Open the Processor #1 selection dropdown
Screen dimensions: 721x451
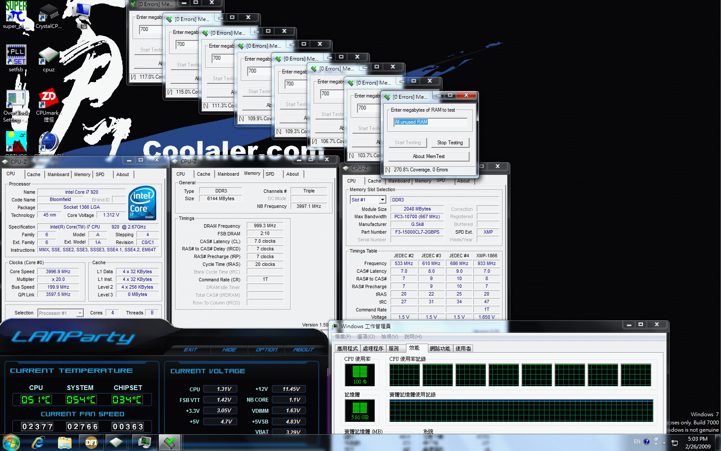[61, 313]
